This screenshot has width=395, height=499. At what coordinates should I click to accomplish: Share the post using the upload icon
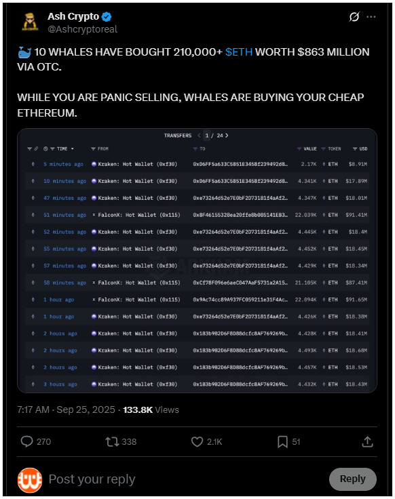click(x=367, y=441)
